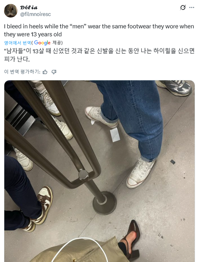Click the metal pole base in photo
Screen dimensions: 199x262
tap(104, 203)
